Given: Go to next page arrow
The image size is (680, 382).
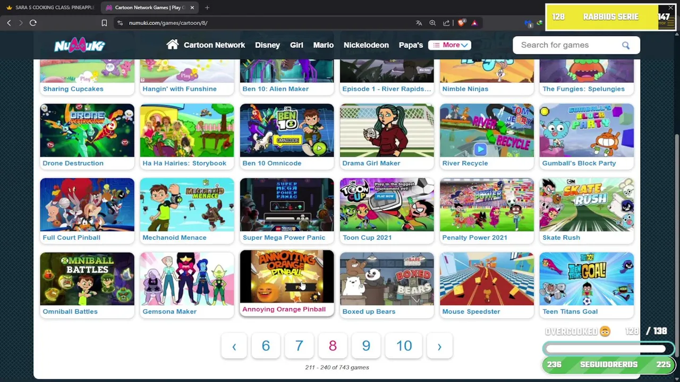Looking at the screenshot, I should [x=439, y=346].
